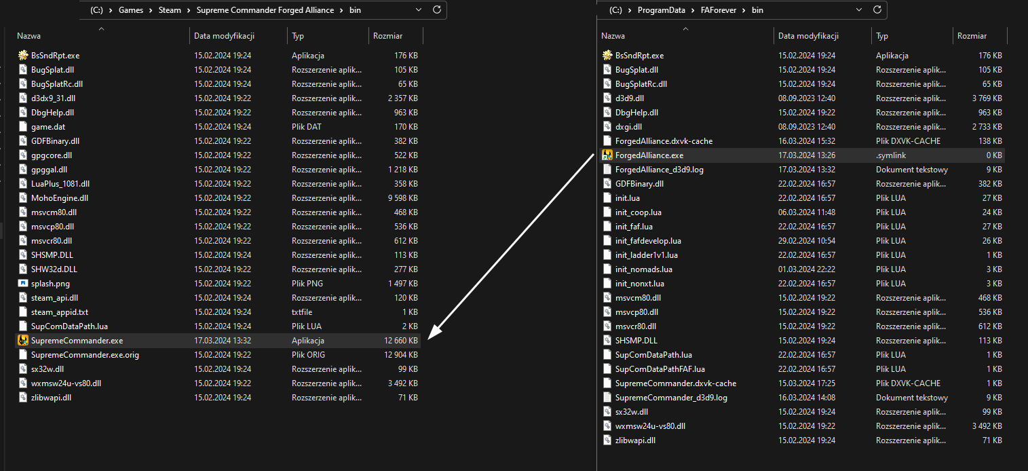Viewport: 1028px width, 471px height.
Task: Click the steam_api.dll file icon
Action: click(23, 298)
